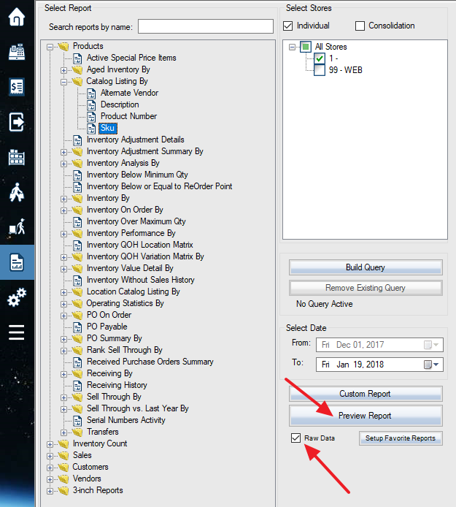Image resolution: width=456 pixels, height=507 pixels.
Task: Select the Inventory Count category
Action: (x=100, y=443)
